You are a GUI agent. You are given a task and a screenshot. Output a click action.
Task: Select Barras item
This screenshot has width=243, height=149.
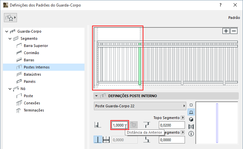29,60
